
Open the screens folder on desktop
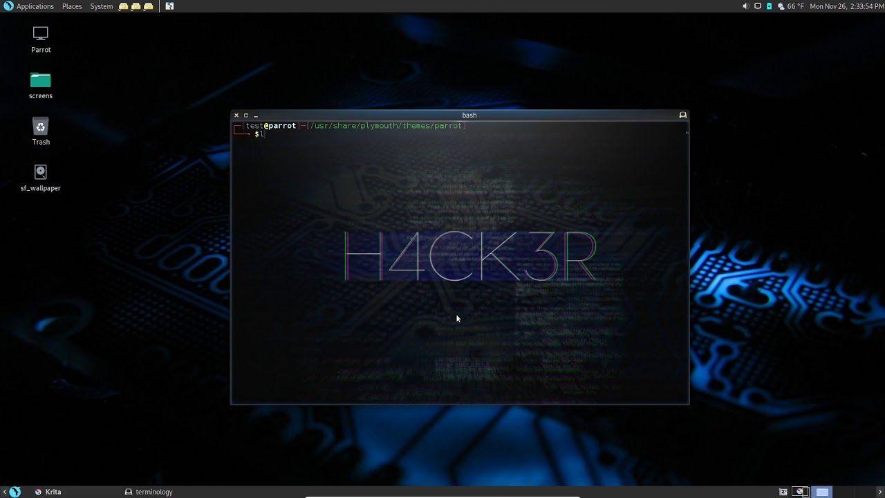point(41,80)
